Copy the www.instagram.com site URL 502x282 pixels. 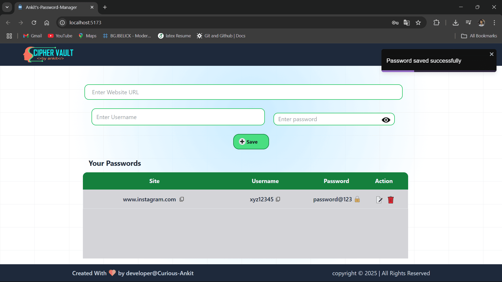pyautogui.click(x=182, y=199)
